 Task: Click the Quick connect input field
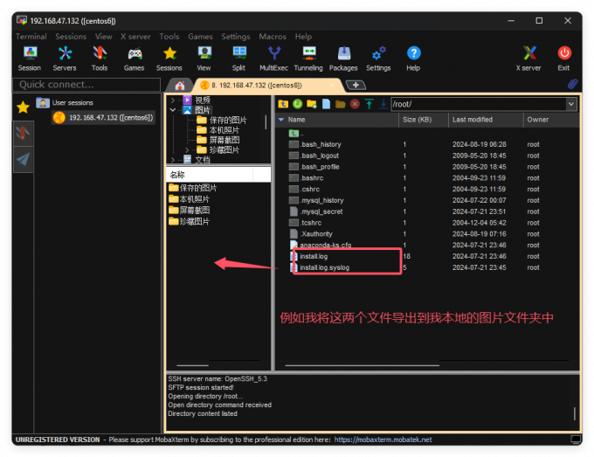pos(86,85)
